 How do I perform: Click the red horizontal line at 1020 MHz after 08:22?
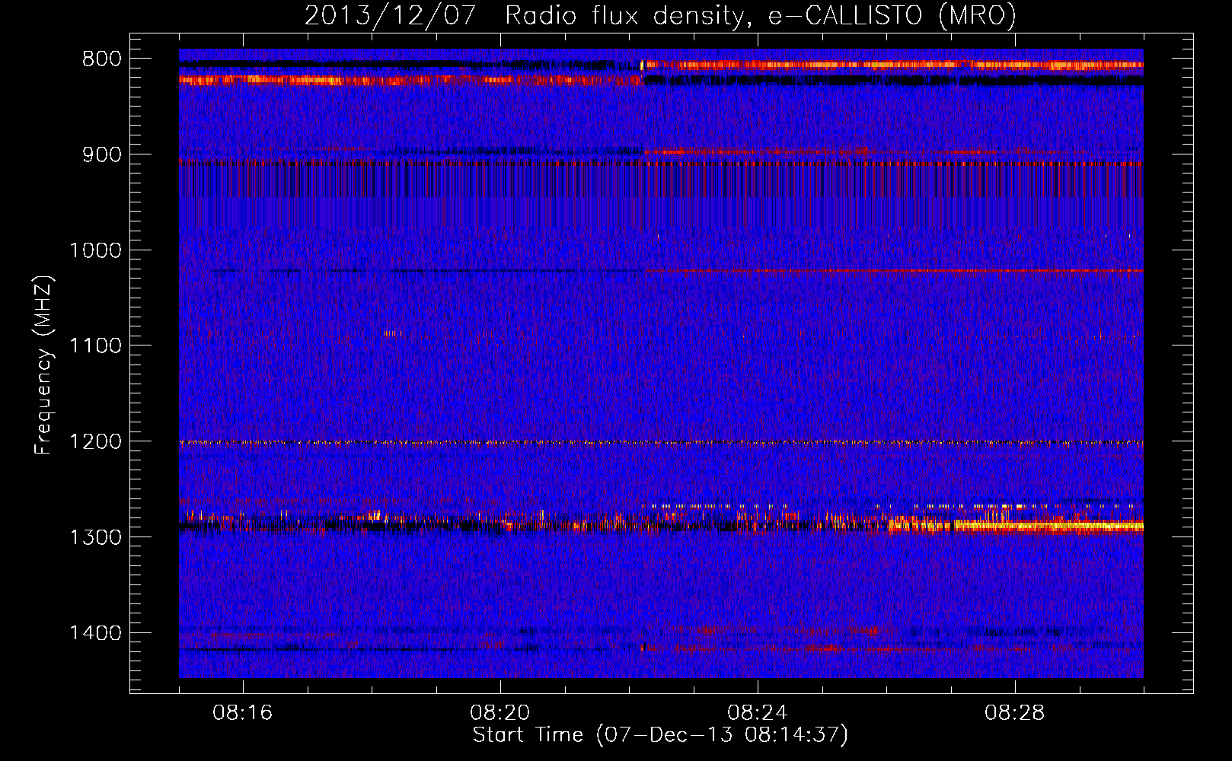(x=894, y=270)
